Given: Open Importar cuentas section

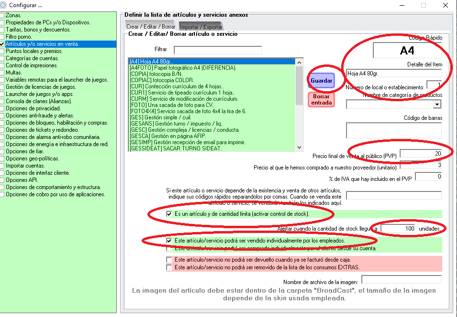Looking at the screenshot, I should (x=25, y=166).
